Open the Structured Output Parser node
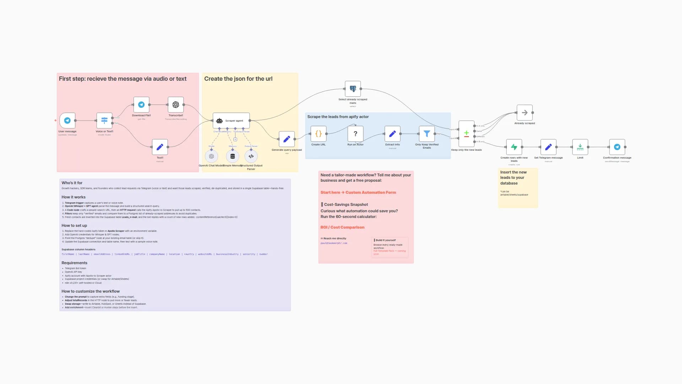 coord(251,156)
